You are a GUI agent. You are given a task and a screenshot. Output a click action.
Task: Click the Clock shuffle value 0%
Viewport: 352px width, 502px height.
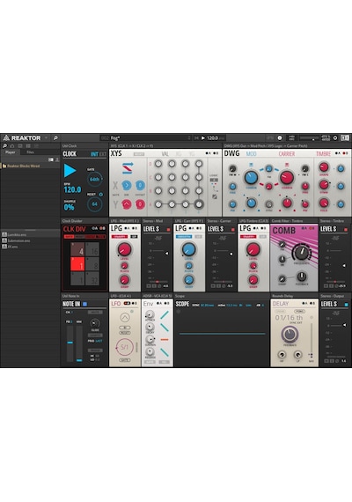pyautogui.click(x=69, y=207)
